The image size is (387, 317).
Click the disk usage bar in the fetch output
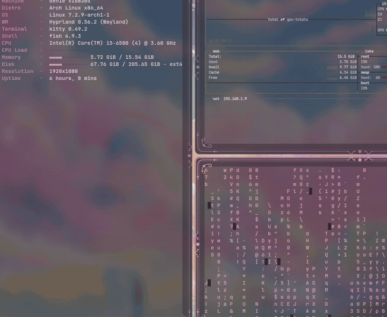(68, 65)
